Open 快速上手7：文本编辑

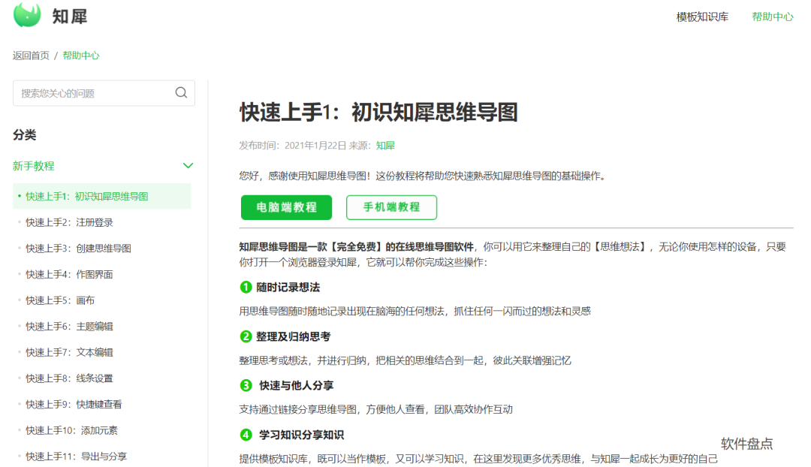point(69,352)
